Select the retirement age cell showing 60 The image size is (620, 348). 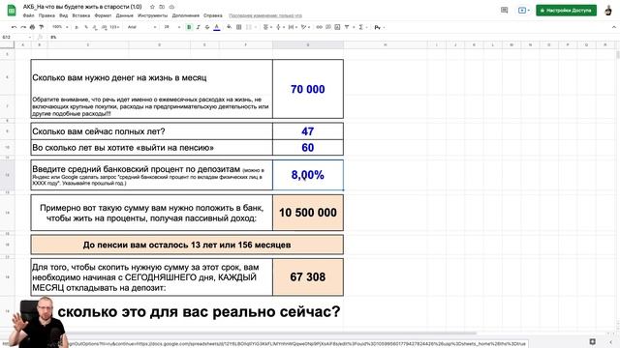pyautogui.click(x=308, y=148)
